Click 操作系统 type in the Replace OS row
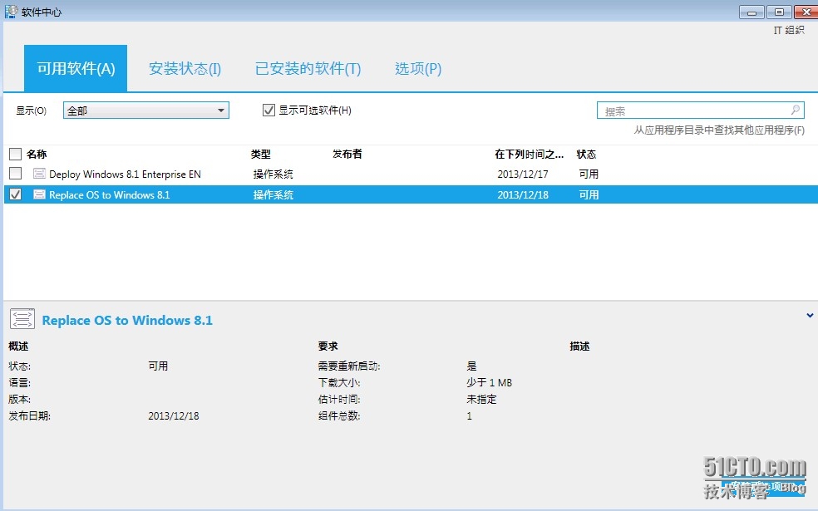Image resolution: width=818 pixels, height=511 pixels. pos(273,195)
